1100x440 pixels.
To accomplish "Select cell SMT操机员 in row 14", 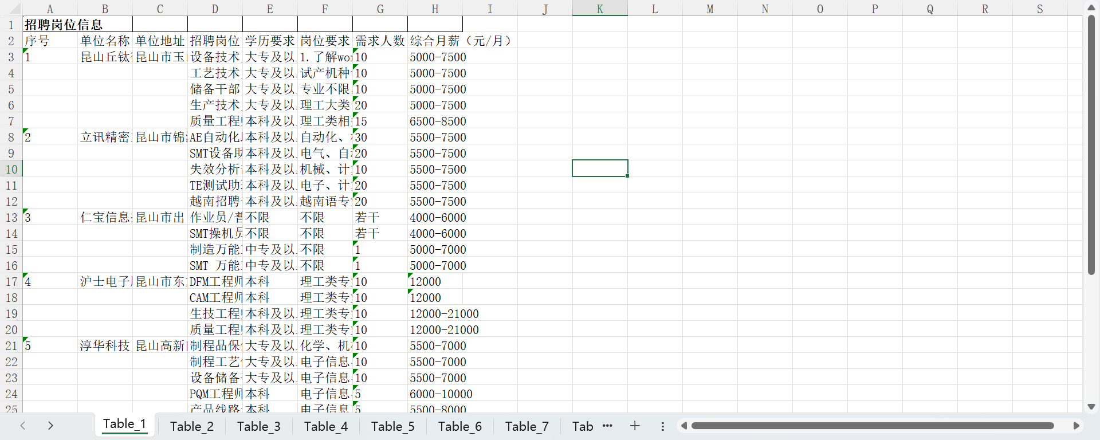I will (x=215, y=233).
